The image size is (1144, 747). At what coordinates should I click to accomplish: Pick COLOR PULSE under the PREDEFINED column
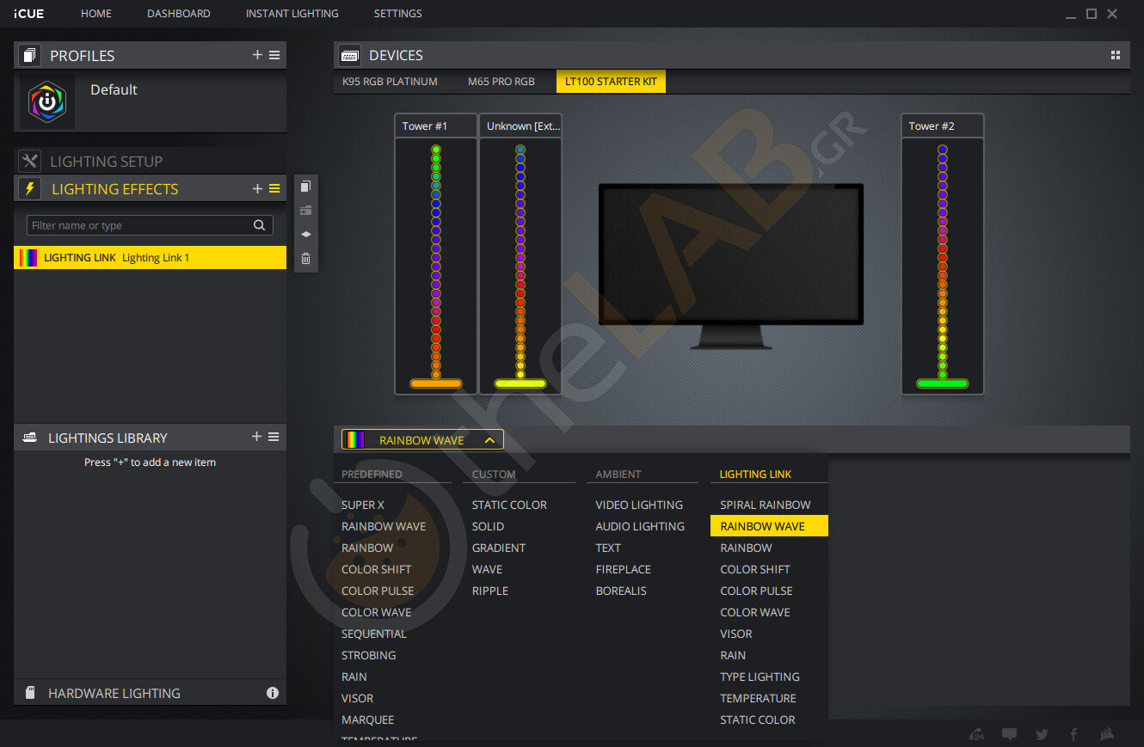378,591
